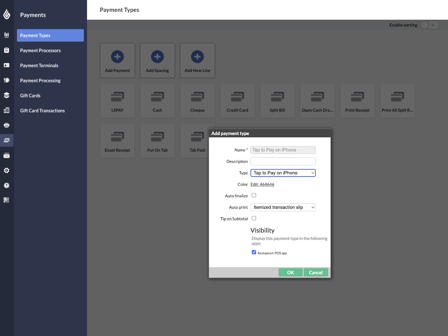Select the settings gear icon in sidebar
448x336 pixels.
(x=7, y=170)
